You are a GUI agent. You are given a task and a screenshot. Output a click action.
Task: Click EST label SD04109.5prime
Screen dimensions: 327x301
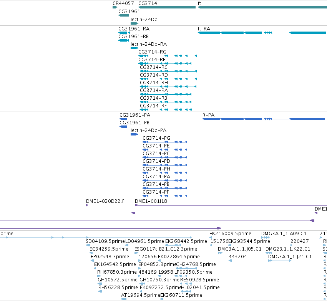(105, 241)
